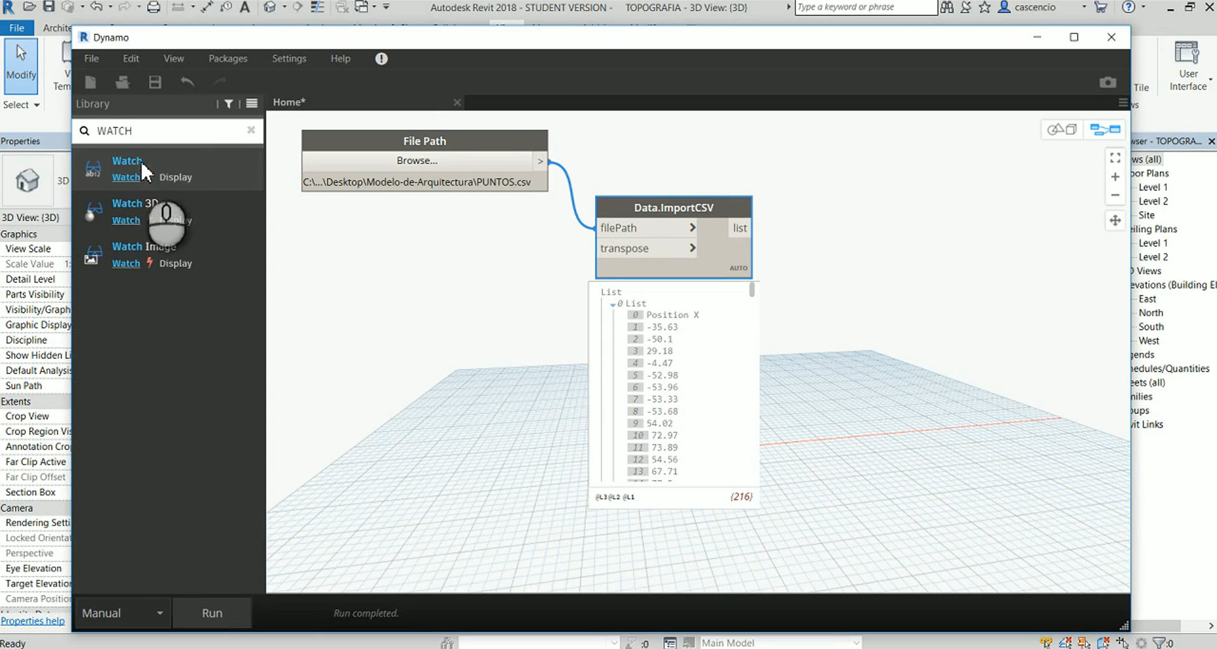Click the camera export screenshot icon
This screenshot has width=1217, height=649.
pos(1107,82)
